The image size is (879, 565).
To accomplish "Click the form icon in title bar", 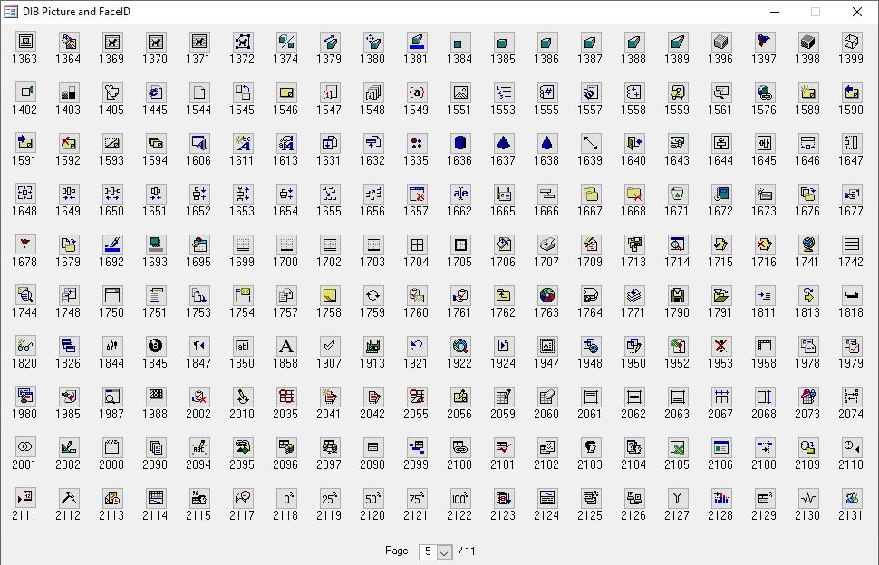I will coord(11,11).
